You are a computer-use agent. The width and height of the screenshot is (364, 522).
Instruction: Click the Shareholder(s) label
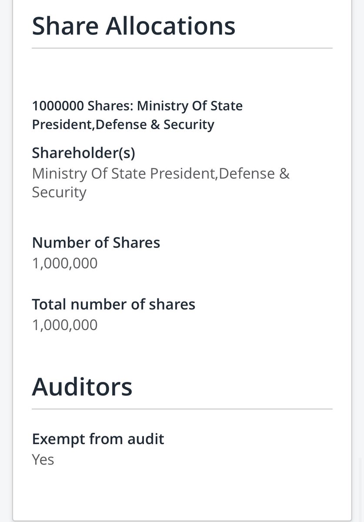[x=83, y=153]
